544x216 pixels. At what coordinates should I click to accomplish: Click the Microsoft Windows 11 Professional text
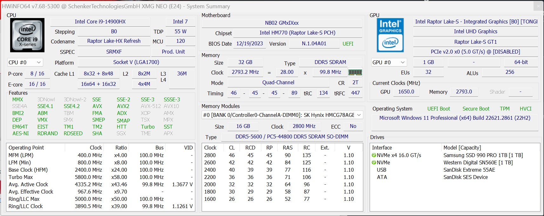454,118
